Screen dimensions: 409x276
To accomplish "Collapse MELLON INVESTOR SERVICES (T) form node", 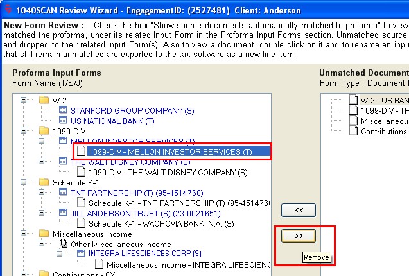I will coord(41,141).
